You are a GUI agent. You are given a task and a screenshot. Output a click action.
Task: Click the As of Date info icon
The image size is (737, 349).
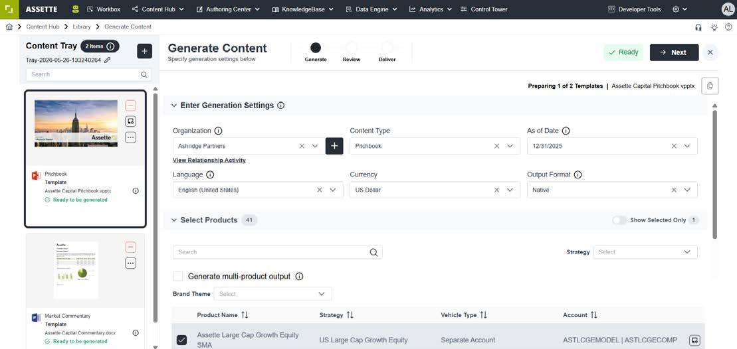coord(566,131)
